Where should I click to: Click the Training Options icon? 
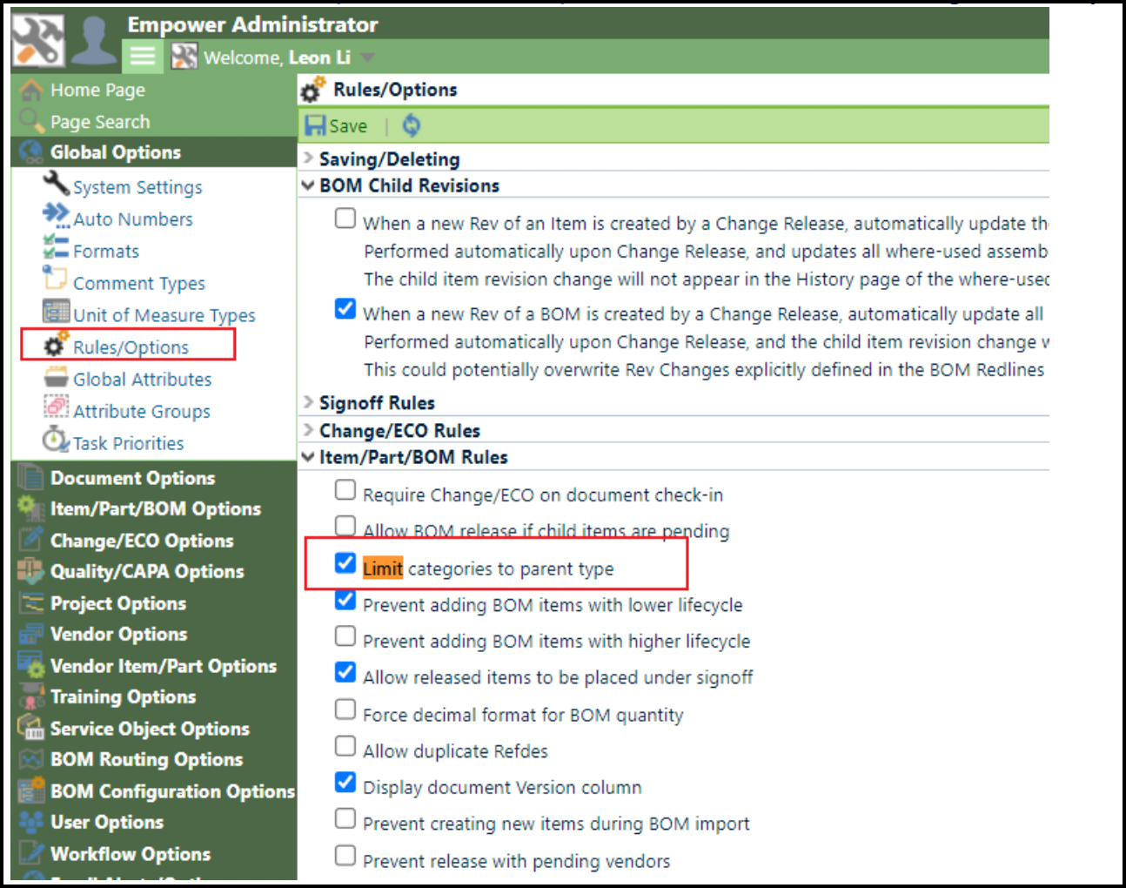[x=32, y=696]
